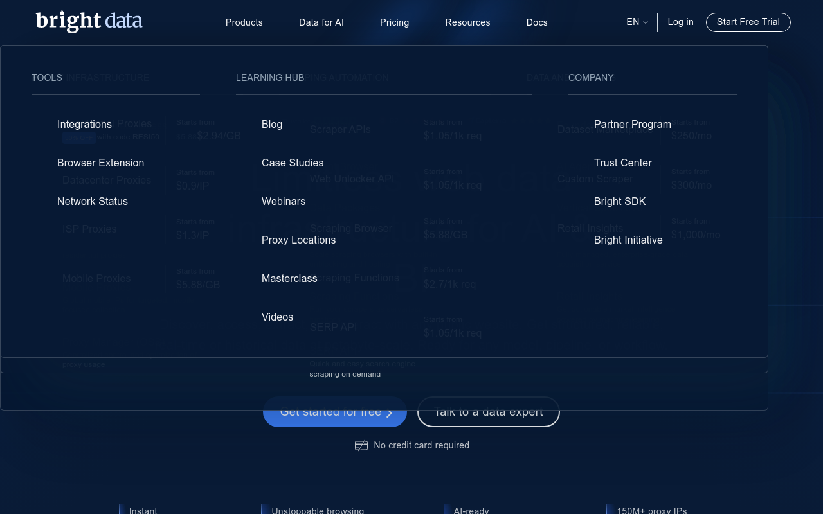The width and height of the screenshot is (823, 514).
Task: Open Integrations under Tools
Action: [x=84, y=124]
